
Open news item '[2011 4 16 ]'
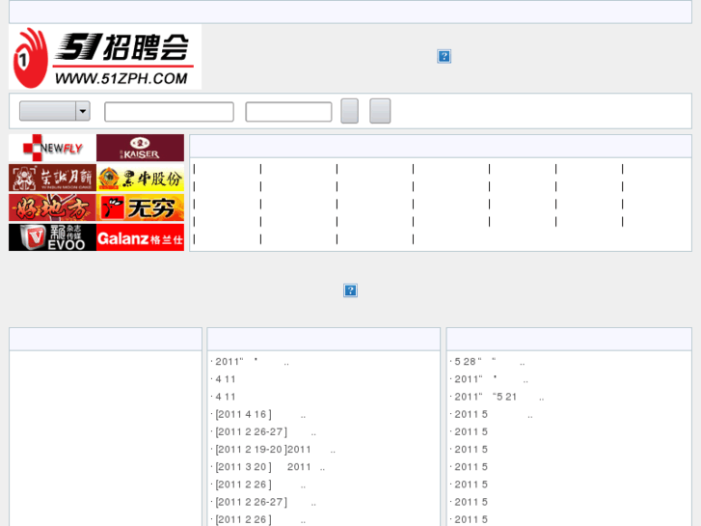[x=258, y=415]
